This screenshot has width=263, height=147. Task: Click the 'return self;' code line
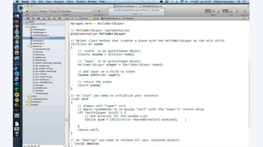coord(88,130)
